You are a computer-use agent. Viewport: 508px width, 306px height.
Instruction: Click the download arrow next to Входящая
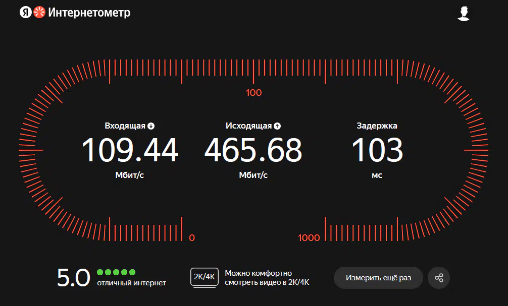pyautogui.click(x=151, y=126)
